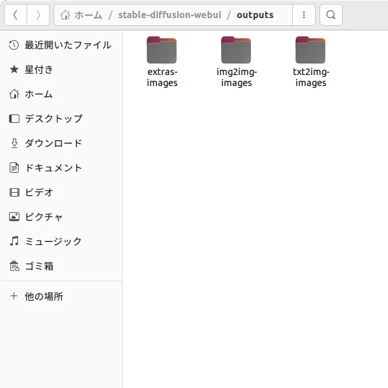
Task: Open the img2img-images folder icon
Action: (x=236, y=50)
